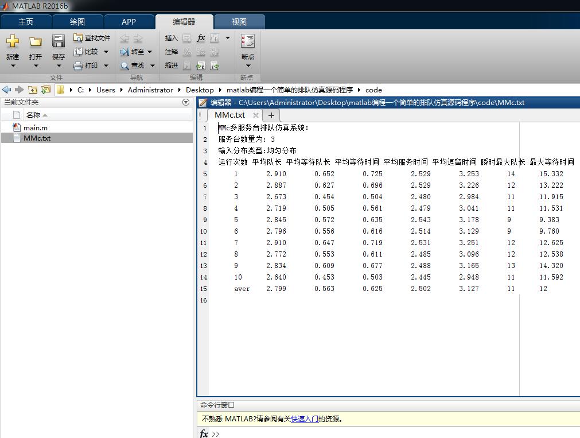Click the increase indent icon
This screenshot has width=580, height=438.
pyautogui.click(x=201, y=66)
